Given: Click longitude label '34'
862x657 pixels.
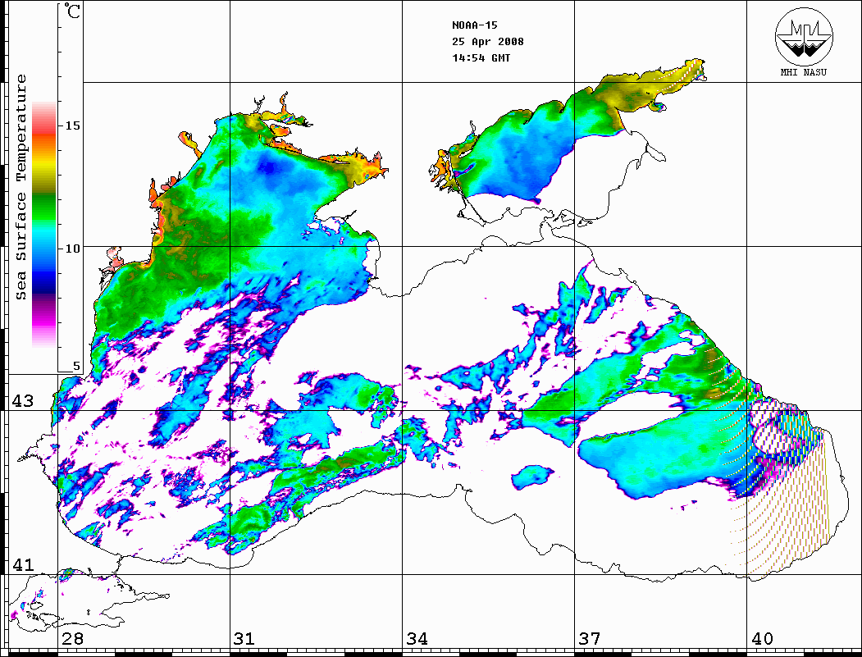Looking at the screenshot, I should click(x=417, y=638).
